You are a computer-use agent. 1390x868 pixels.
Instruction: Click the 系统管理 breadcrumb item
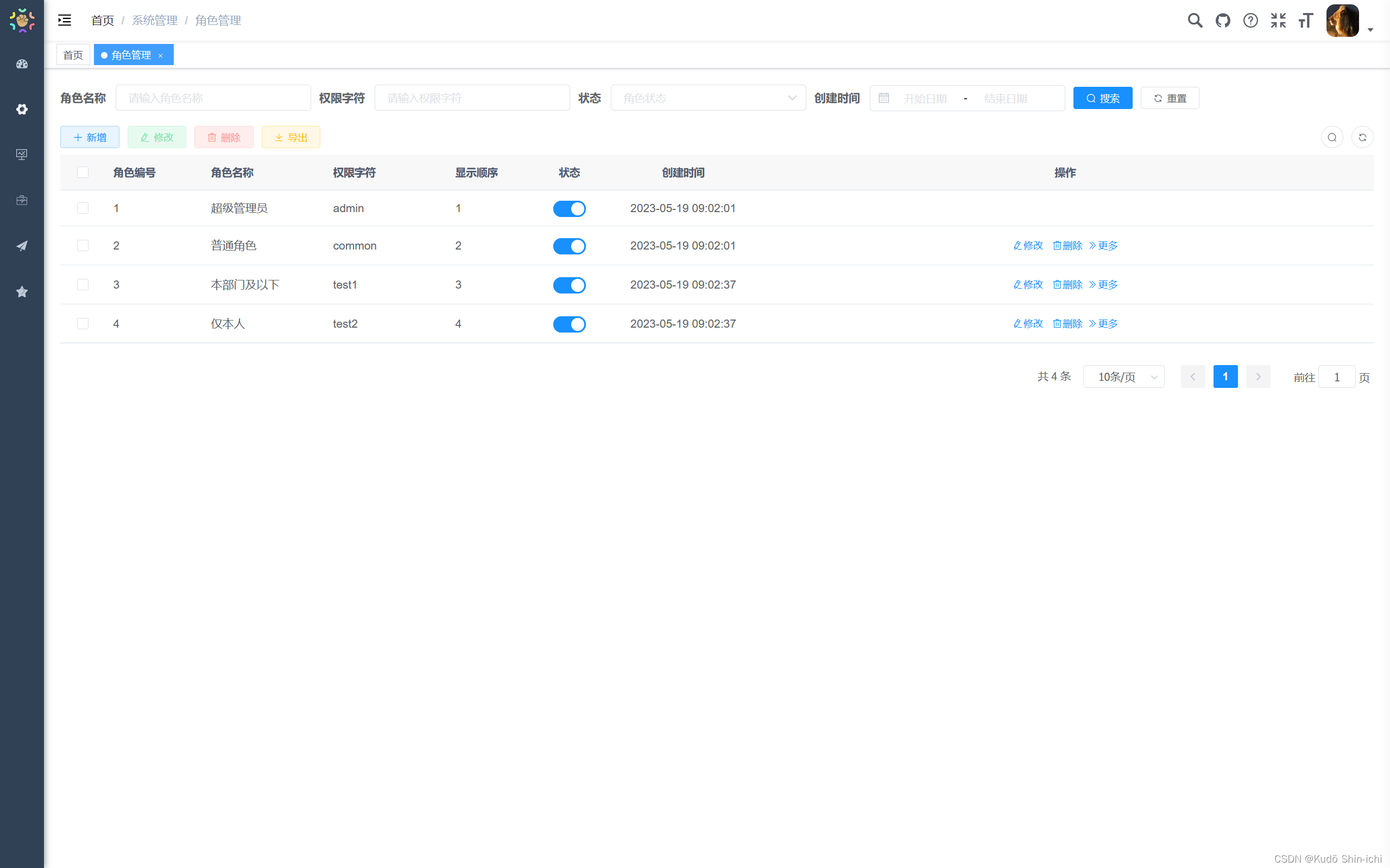(x=155, y=21)
